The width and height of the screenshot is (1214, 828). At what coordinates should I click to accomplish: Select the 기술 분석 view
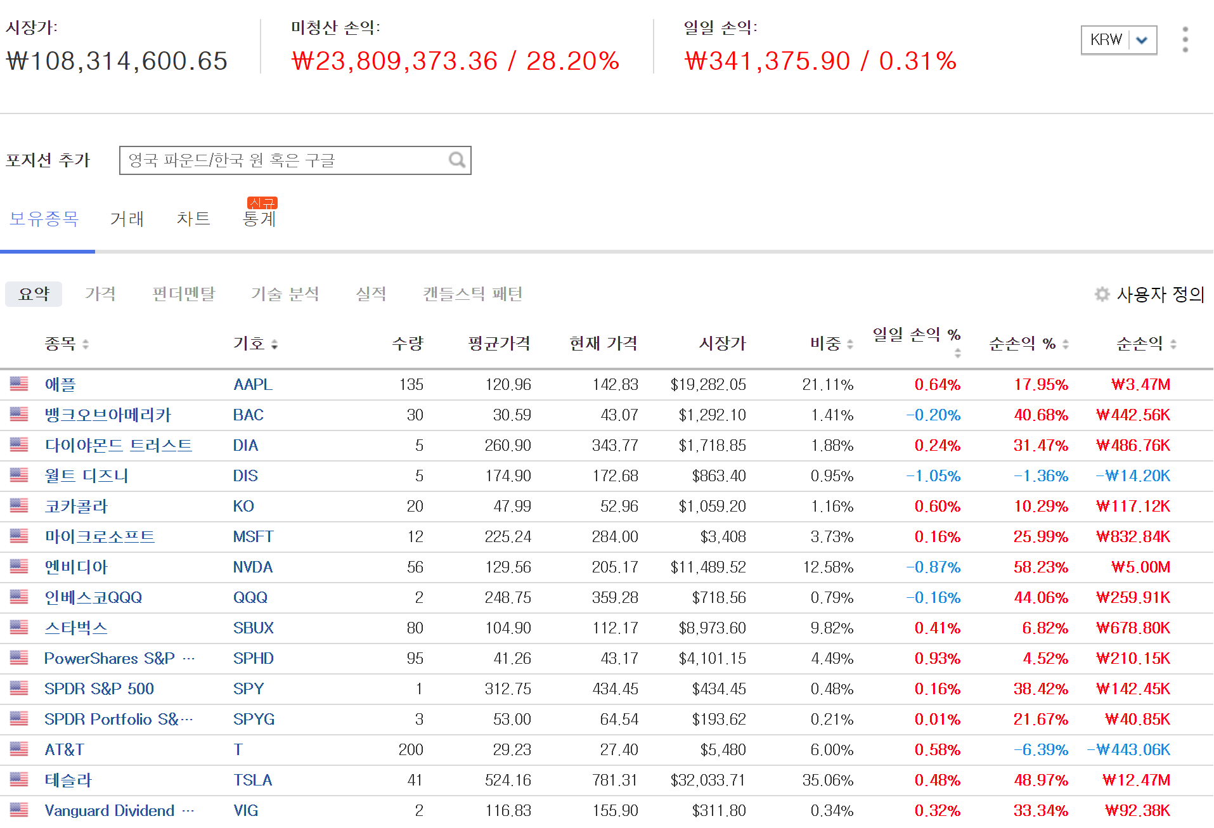[x=285, y=294]
